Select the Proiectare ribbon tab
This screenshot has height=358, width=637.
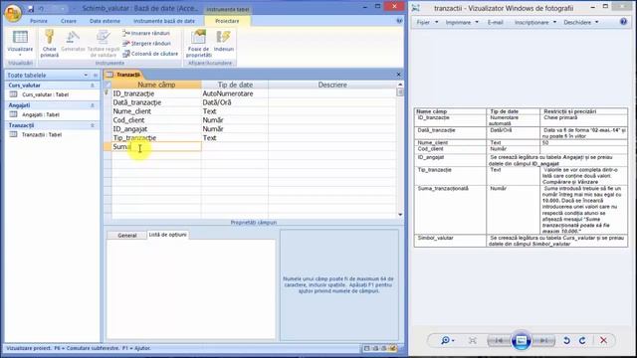227,21
